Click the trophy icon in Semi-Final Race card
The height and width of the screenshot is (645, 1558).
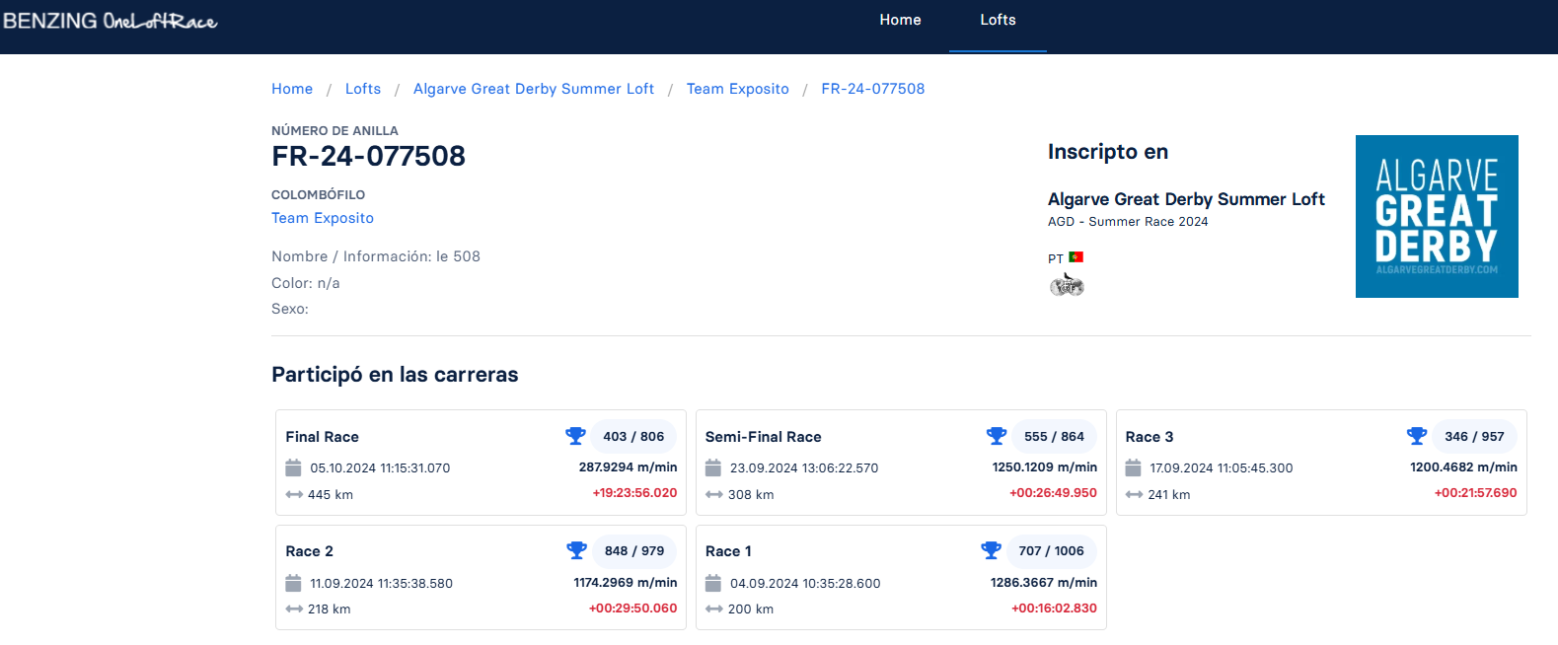coord(996,436)
